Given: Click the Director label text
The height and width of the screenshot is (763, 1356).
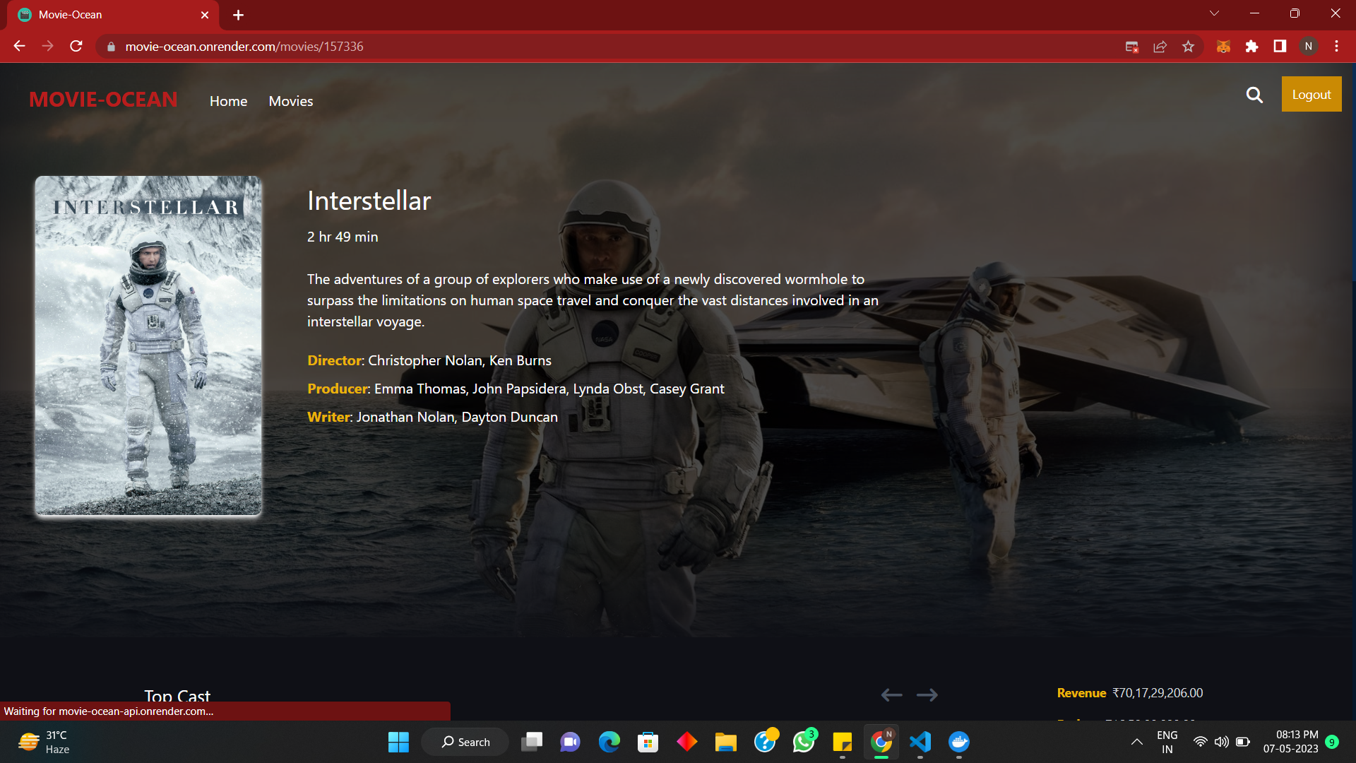Looking at the screenshot, I should point(334,360).
